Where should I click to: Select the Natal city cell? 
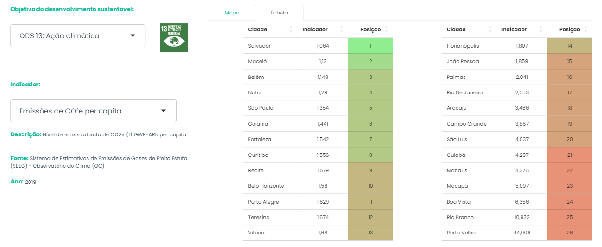click(270, 92)
